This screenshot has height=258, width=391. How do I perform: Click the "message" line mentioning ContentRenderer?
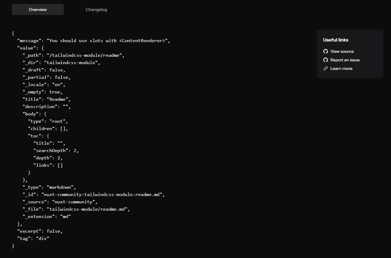coord(93,41)
